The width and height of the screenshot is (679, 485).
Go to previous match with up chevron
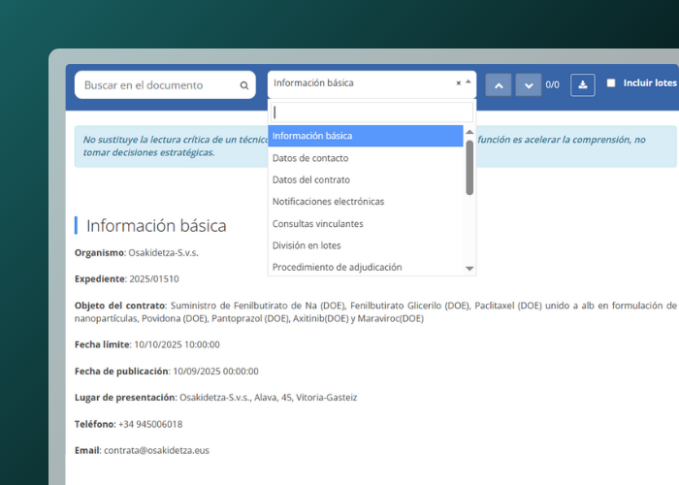(x=499, y=85)
